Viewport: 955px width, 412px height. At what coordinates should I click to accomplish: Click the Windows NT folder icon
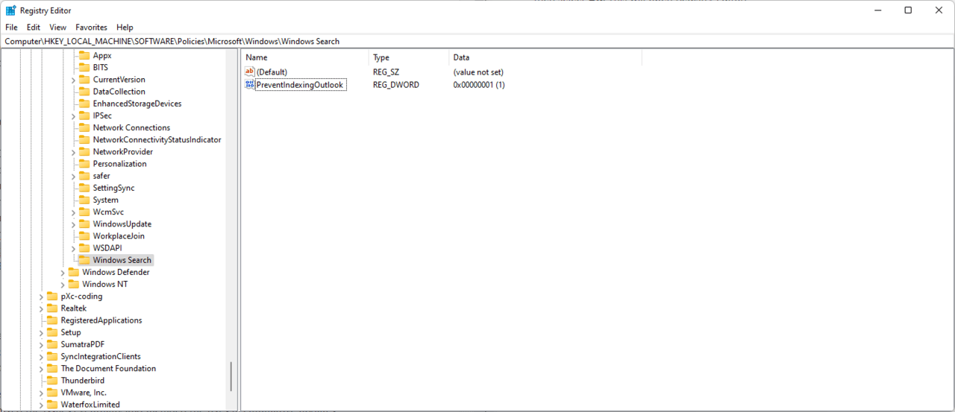73,284
